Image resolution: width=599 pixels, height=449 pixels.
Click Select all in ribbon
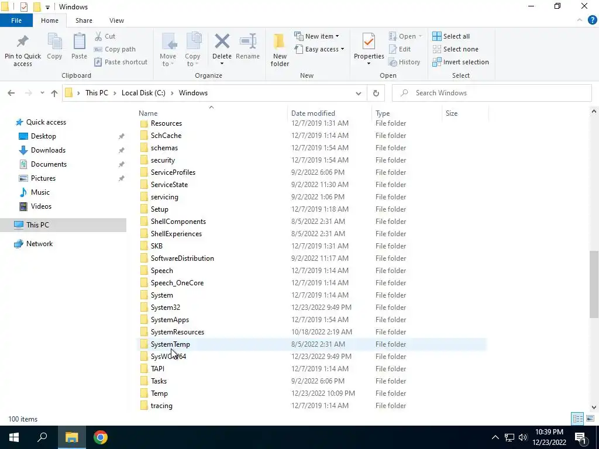[x=451, y=36]
